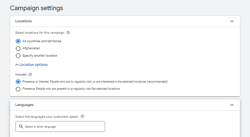Choose the Afghanistan radio option

(18, 48)
